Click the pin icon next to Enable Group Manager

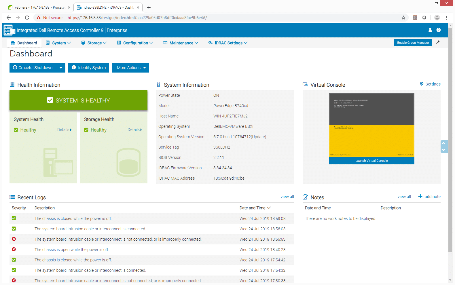pyautogui.click(x=438, y=42)
